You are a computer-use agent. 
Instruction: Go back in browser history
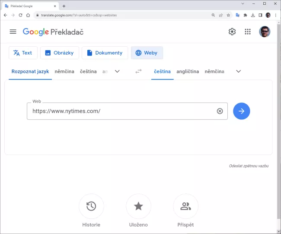click(x=5, y=15)
